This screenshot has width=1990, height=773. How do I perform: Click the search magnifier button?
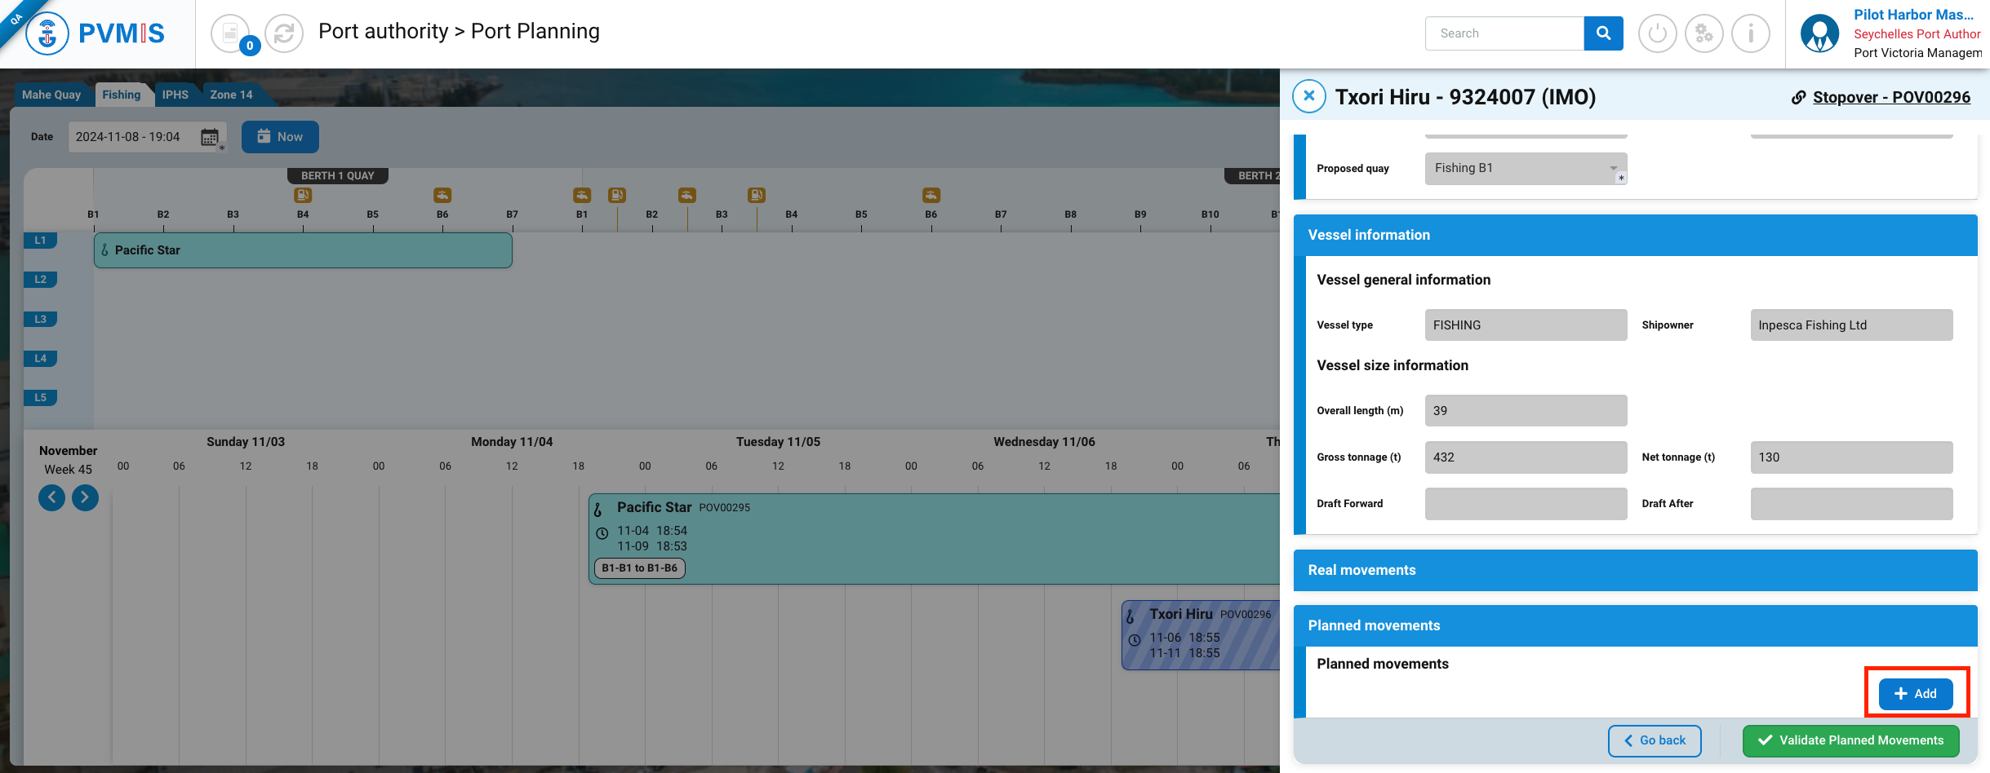click(x=1603, y=33)
